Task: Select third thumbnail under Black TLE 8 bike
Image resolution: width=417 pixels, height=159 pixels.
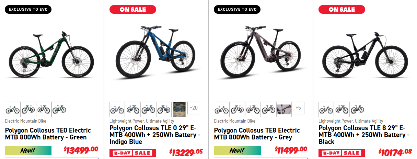Action: [x=357, y=109]
